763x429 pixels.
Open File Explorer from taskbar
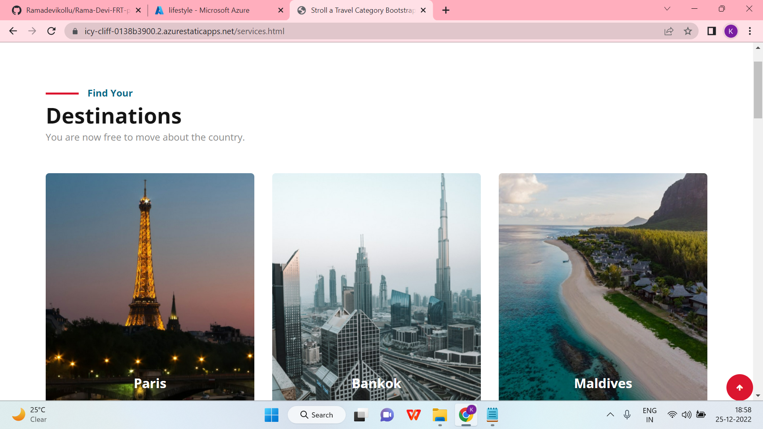pyautogui.click(x=440, y=415)
